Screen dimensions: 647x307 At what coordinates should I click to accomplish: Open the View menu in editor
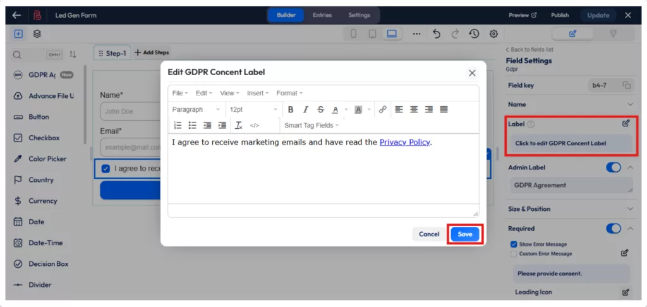[229, 93]
